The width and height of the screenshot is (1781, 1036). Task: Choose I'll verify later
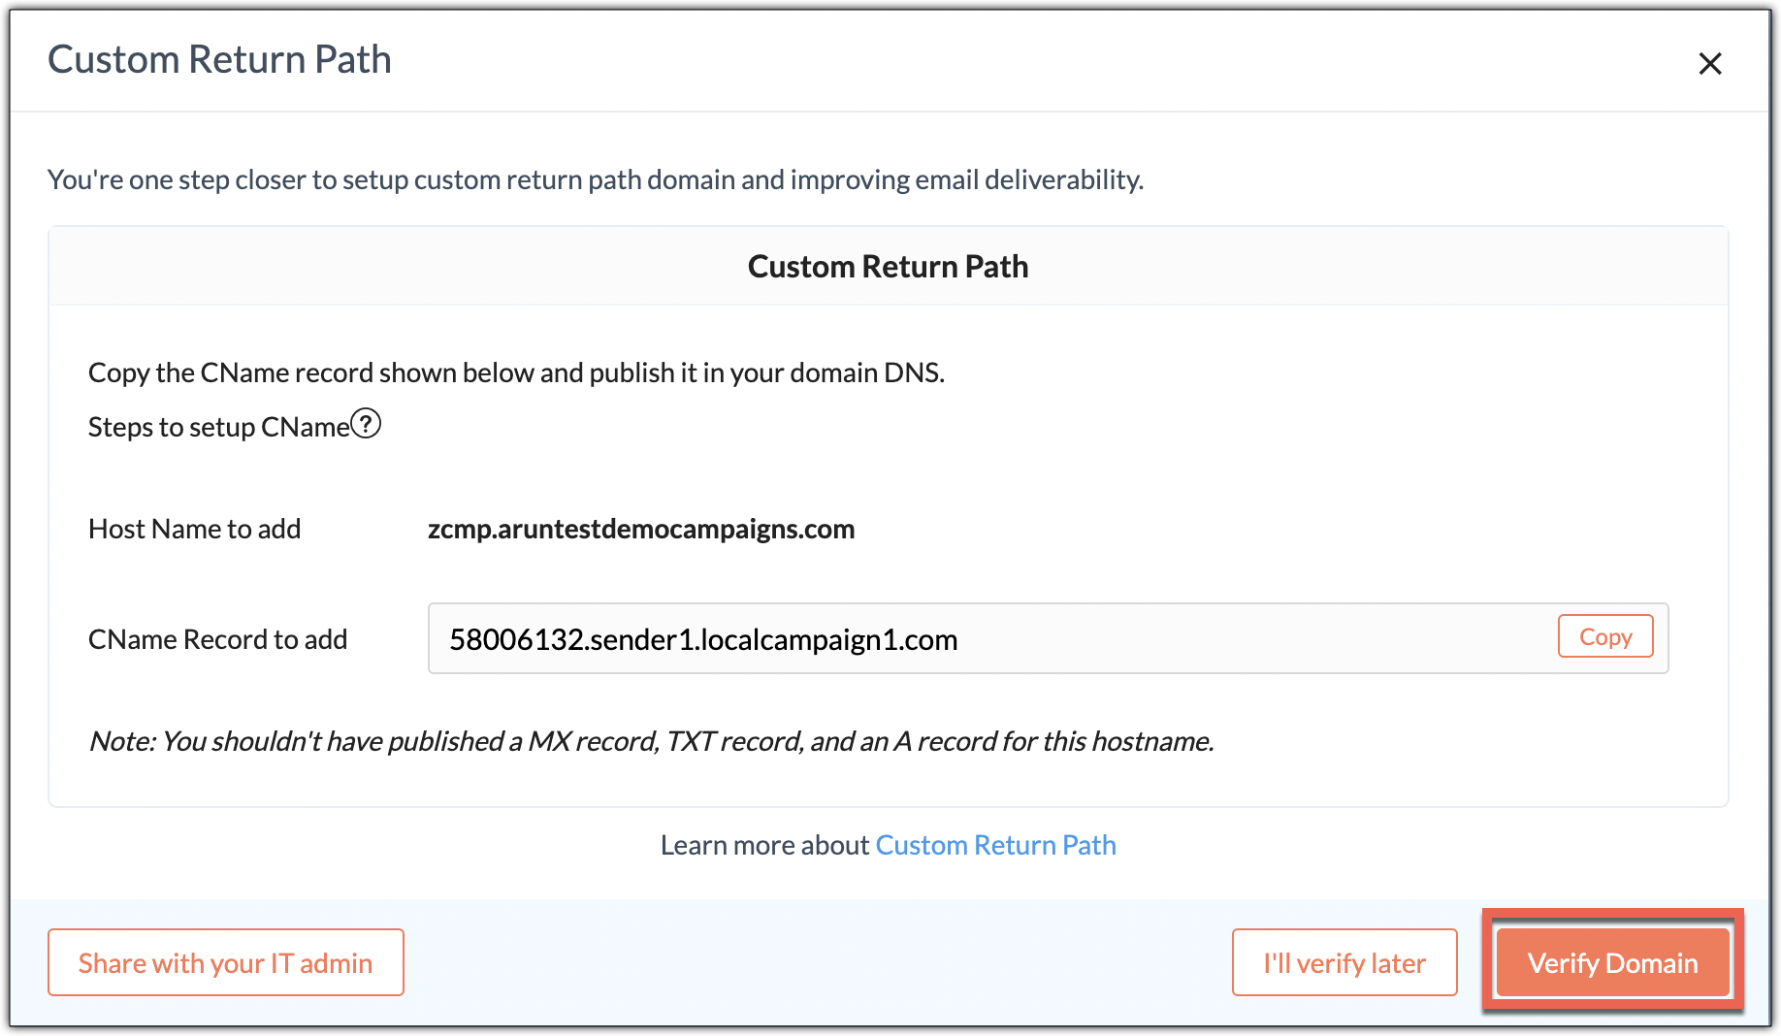click(1344, 962)
